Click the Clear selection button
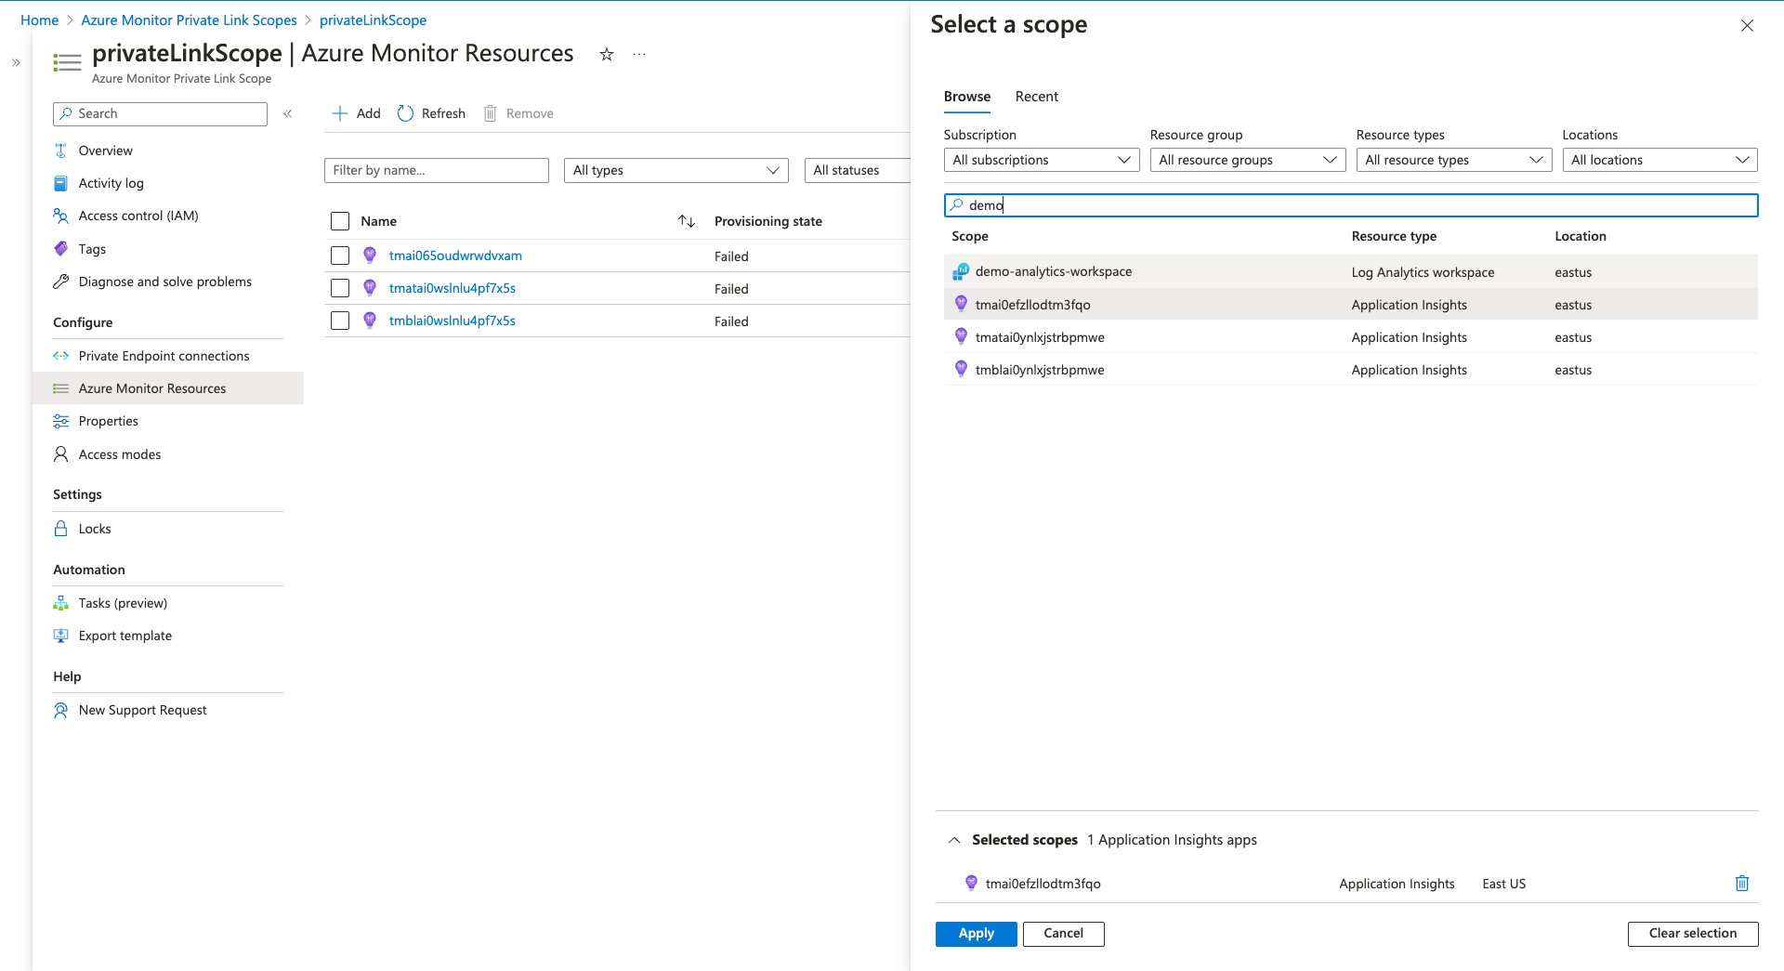The height and width of the screenshot is (971, 1784). [x=1692, y=934]
